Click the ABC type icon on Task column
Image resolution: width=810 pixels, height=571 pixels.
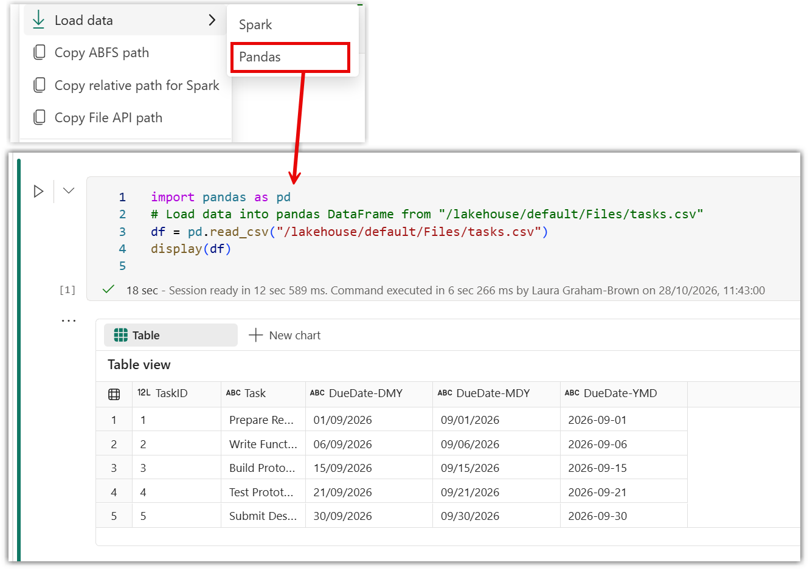[234, 393]
